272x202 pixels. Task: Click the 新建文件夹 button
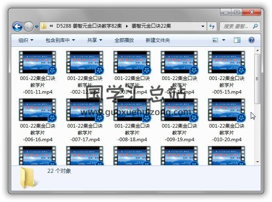pos(157,40)
